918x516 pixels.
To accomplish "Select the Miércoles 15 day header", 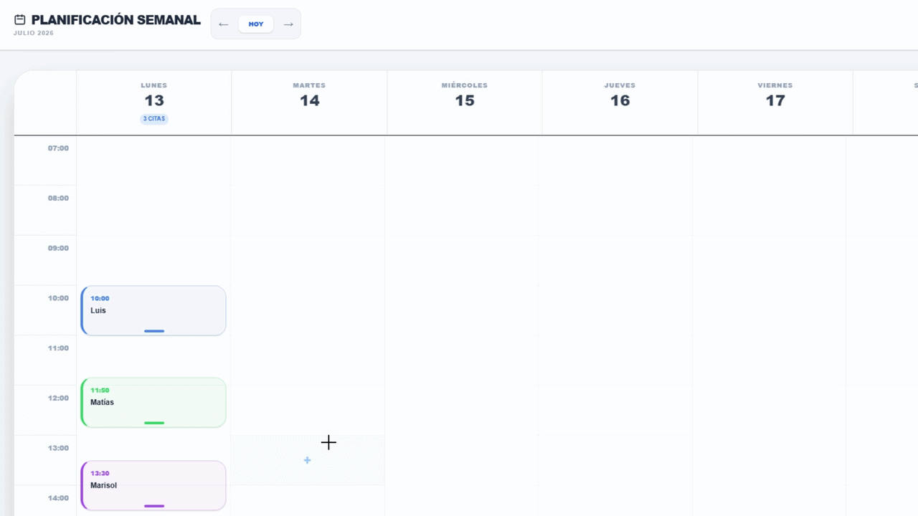I will coord(465,102).
